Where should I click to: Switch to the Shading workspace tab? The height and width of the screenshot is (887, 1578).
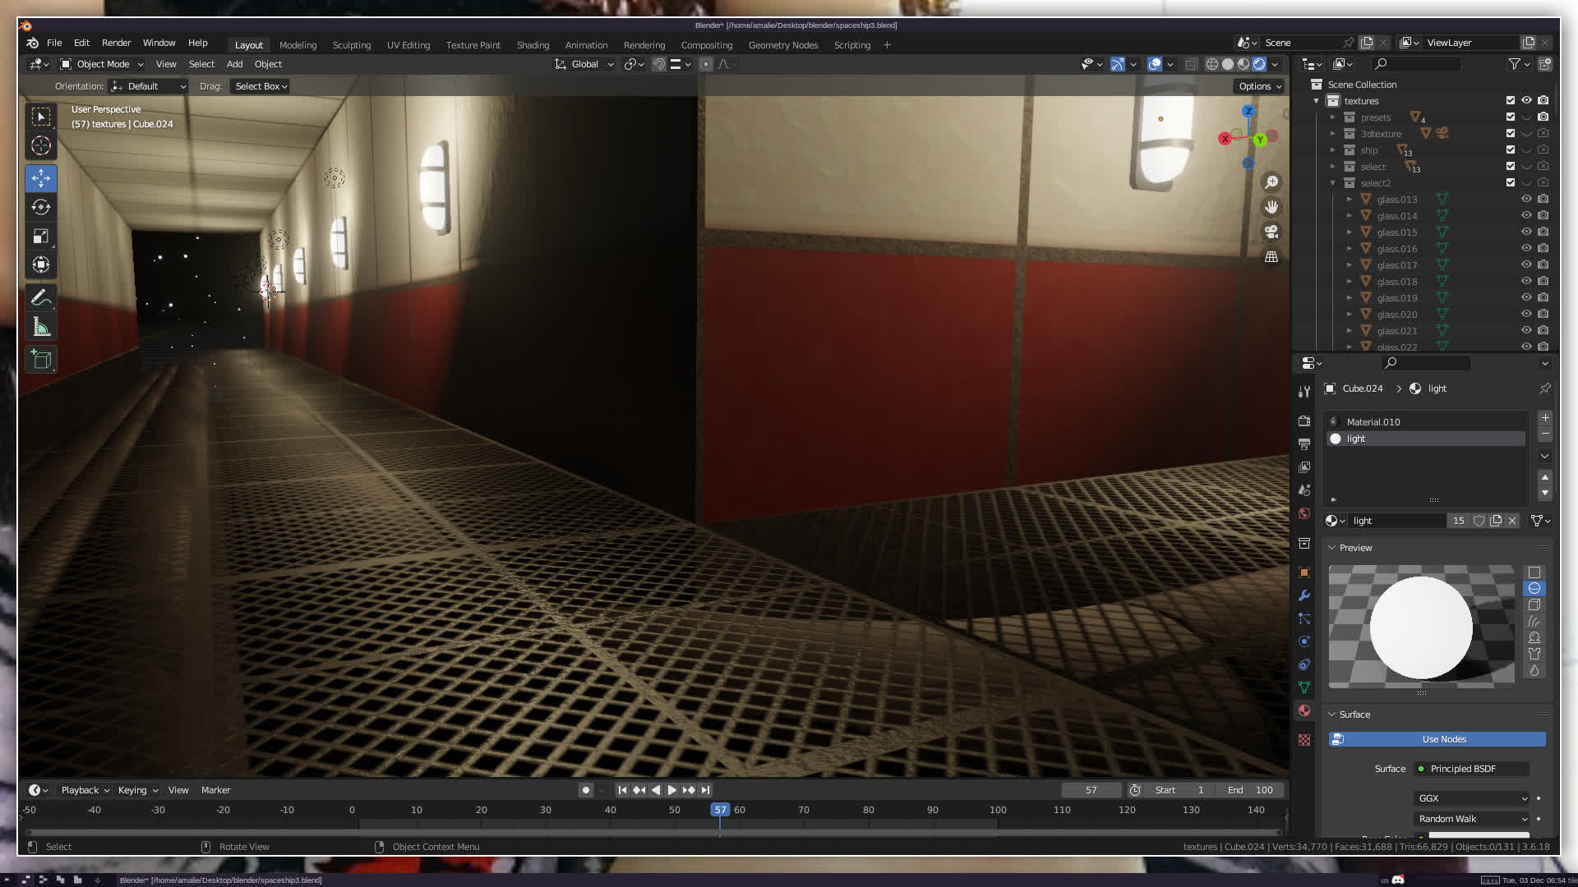[533, 45]
